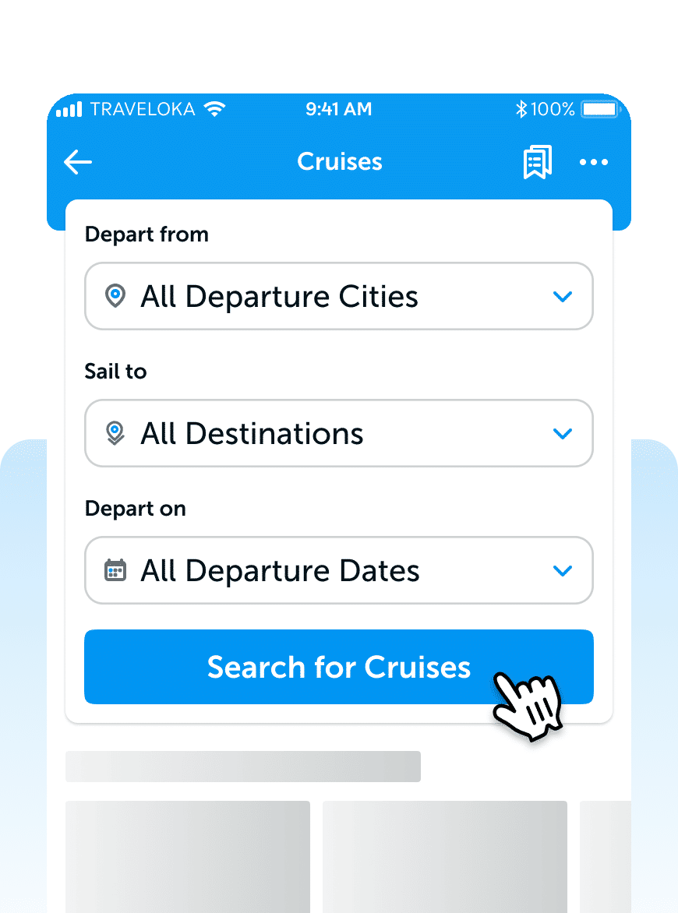This screenshot has height=913, width=678.
Task: Click the destination pin icon in Sail to
Action: click(x=115, y=433)
